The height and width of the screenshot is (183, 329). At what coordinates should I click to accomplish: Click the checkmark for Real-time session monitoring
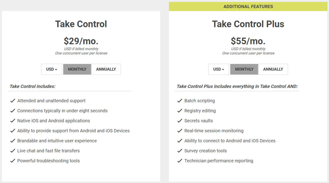(x=180, y=130)
